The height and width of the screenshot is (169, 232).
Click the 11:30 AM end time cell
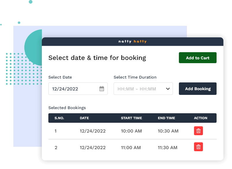click(168, 147)
